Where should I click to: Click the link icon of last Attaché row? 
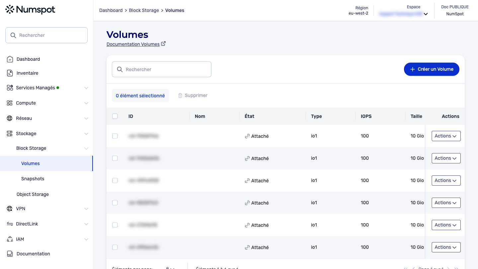tap(247, 247)
